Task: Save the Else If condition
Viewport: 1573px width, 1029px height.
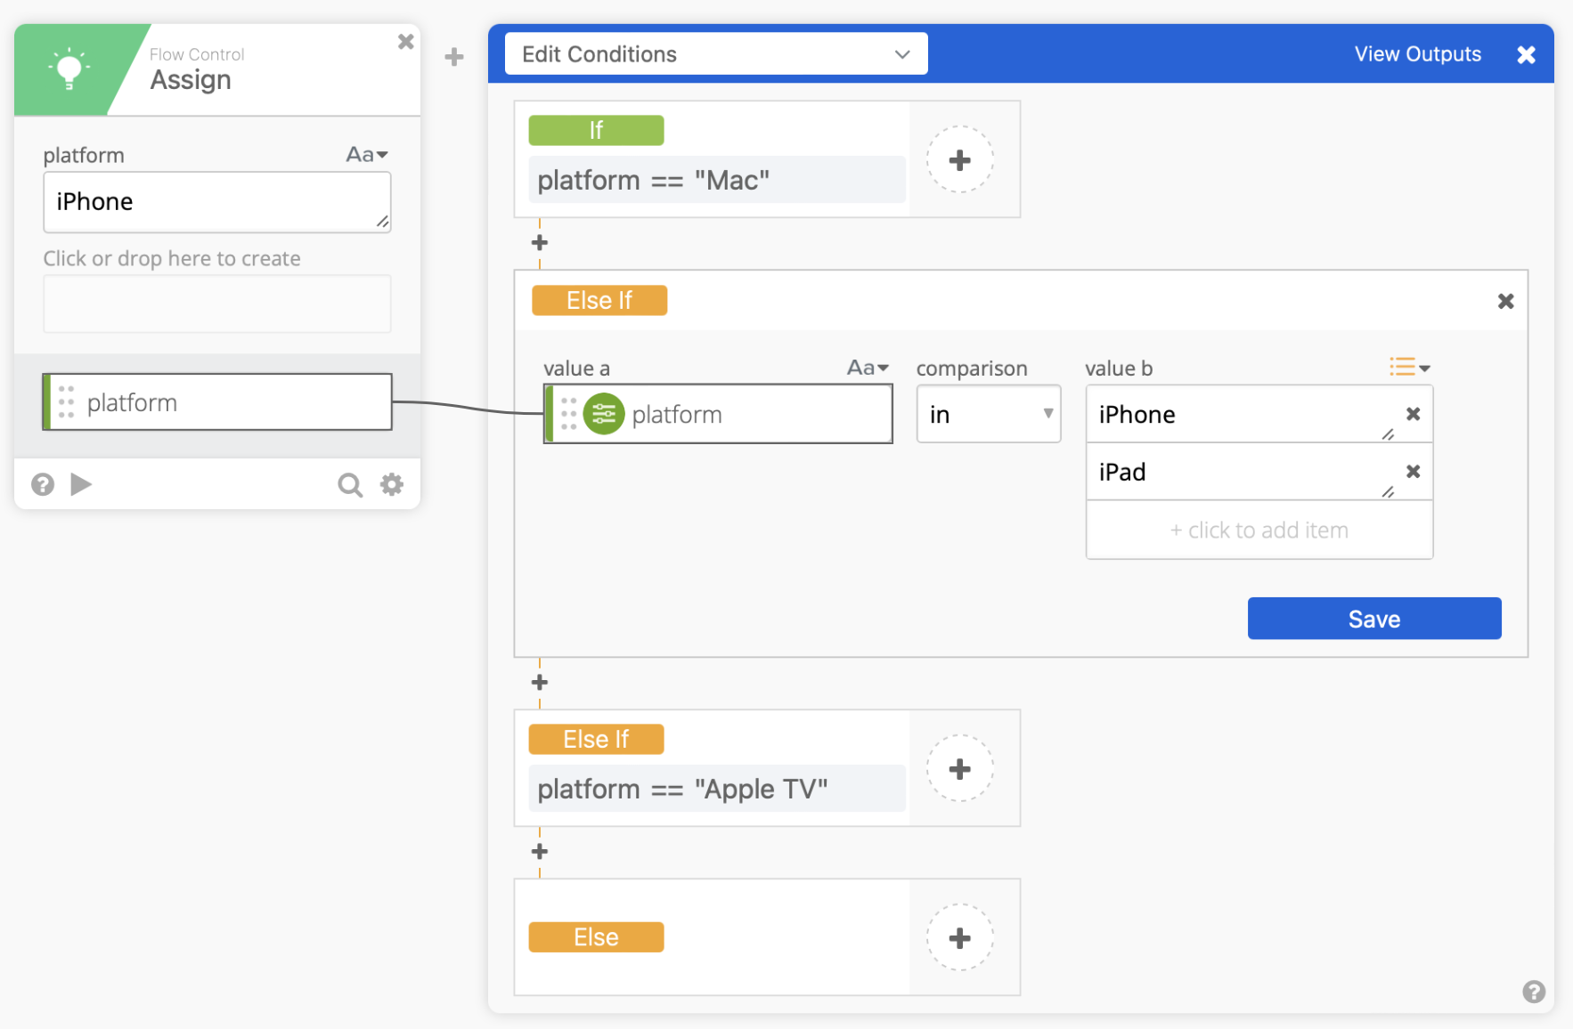Action: click(x=1373, y=619)
